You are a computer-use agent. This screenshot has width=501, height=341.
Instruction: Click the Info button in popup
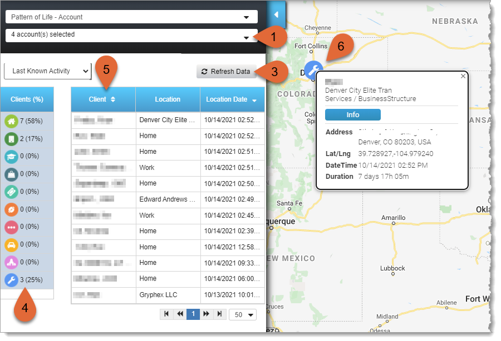click(352, 115)
